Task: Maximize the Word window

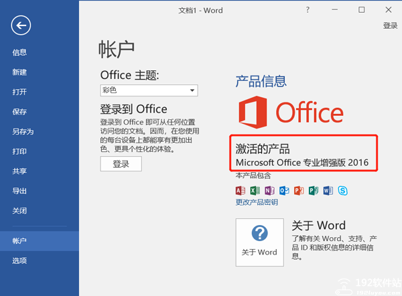Action: tap(362, 10)
